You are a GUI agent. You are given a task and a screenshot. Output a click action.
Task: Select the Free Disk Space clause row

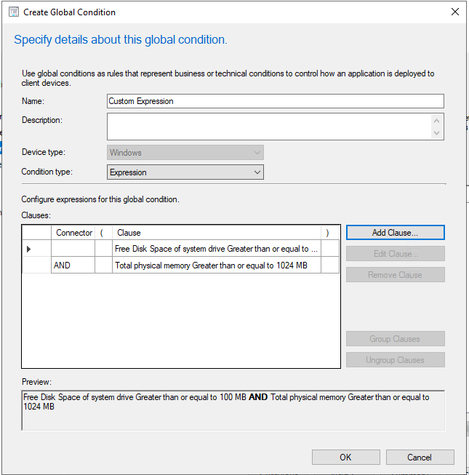coord(216,249)
